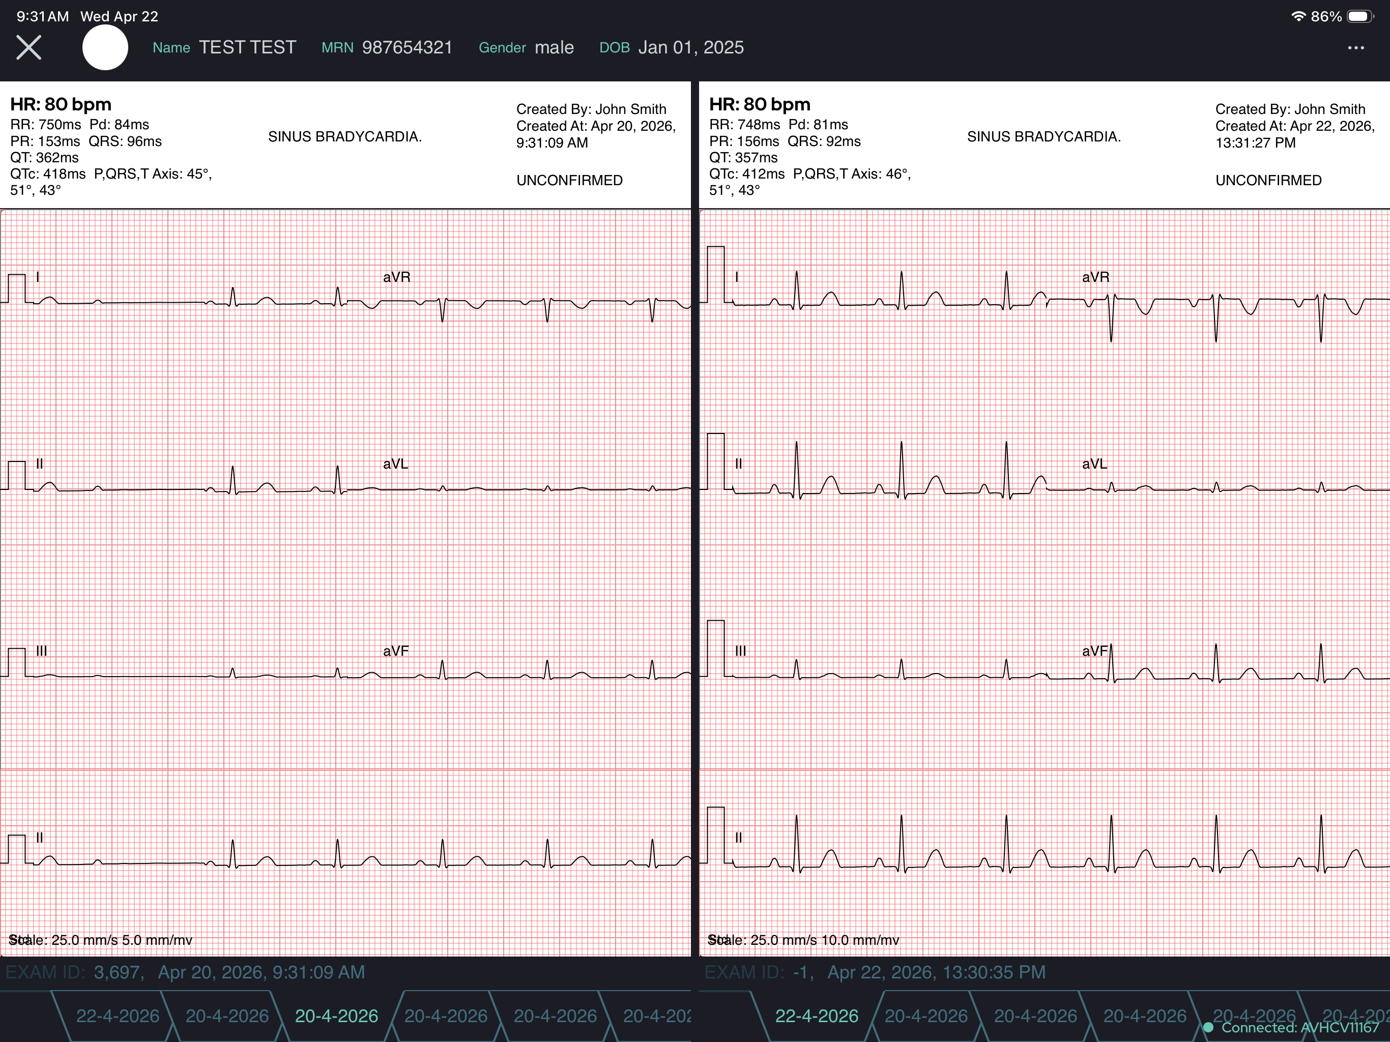Tap the Wi-Fi status icon
The image size is (1390, 1042).
coord(1297,16)
